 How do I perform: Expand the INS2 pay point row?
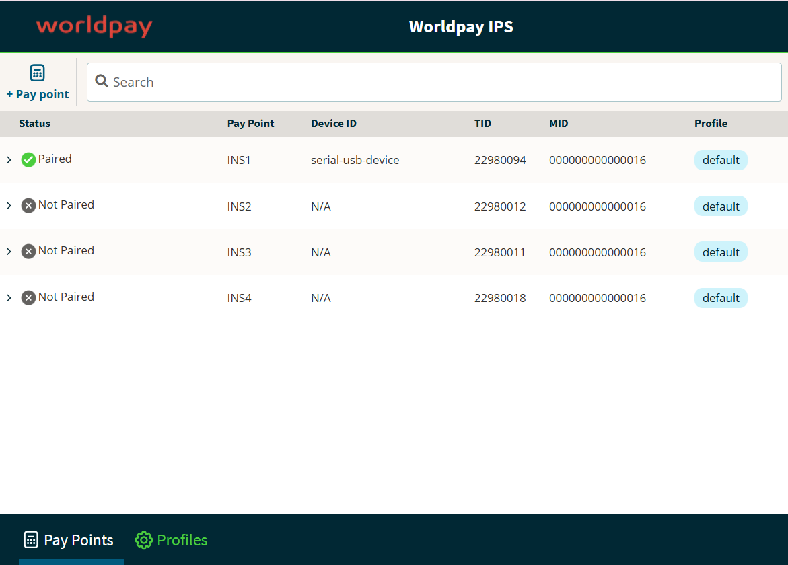[9, 206]
